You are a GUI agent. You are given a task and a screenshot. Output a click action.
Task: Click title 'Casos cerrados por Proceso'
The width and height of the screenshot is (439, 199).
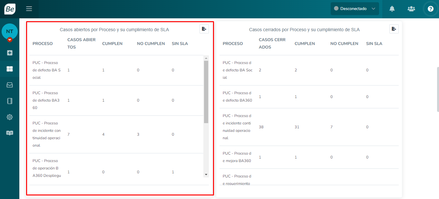point(304,30)
